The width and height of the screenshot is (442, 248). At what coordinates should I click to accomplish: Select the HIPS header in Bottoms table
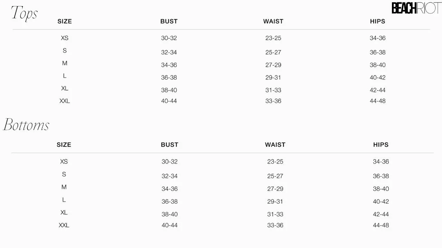pyautogui.click(x=381, y=145)
